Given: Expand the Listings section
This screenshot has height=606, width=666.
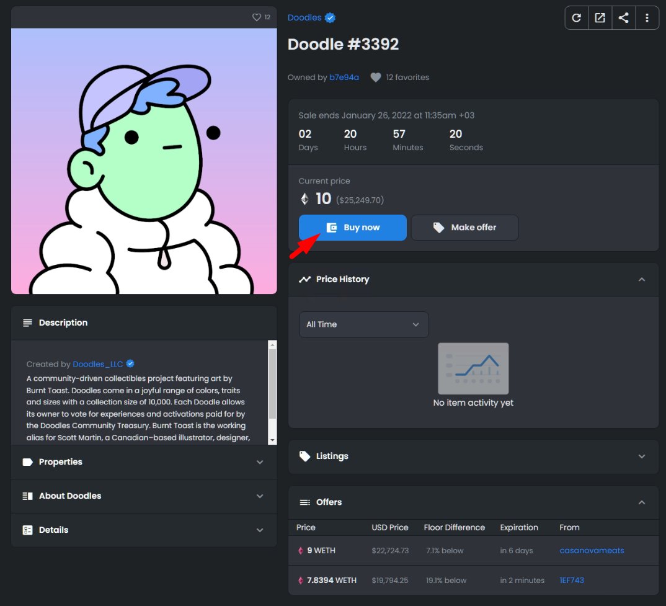Looking at the screenshot, I should [x=642, y=456].
